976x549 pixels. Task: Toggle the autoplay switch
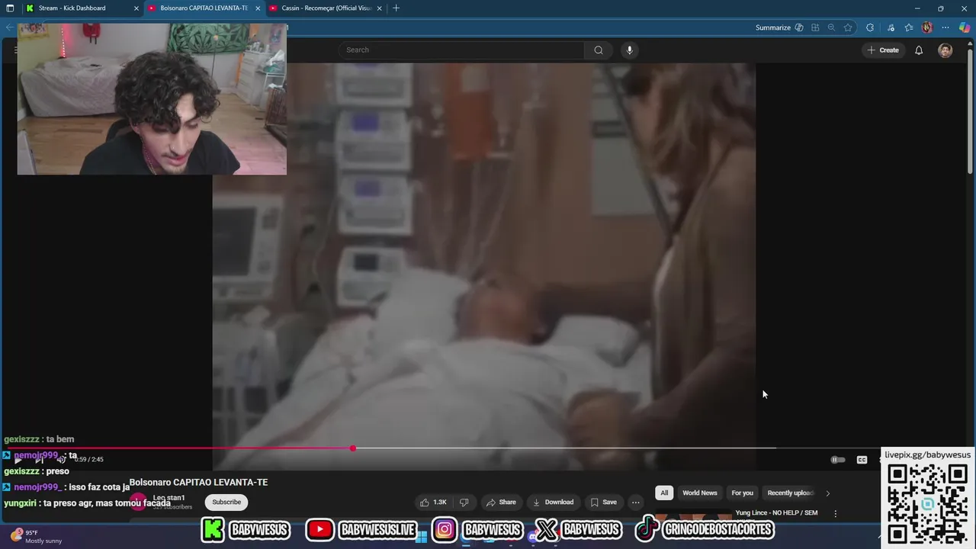837,460
